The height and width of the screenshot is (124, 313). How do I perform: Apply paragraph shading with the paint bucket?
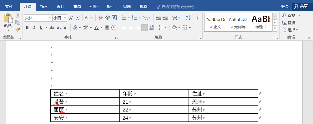point(174,28)
